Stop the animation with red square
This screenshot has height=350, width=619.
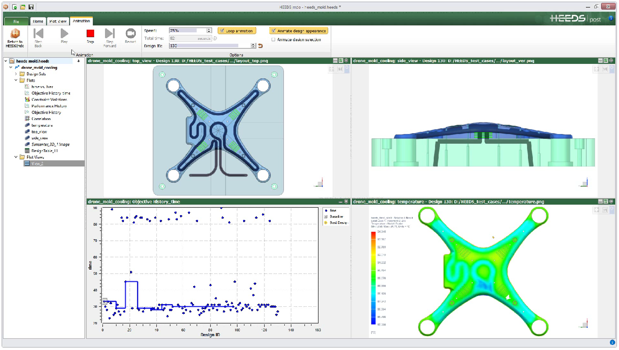tap(90, 34)
